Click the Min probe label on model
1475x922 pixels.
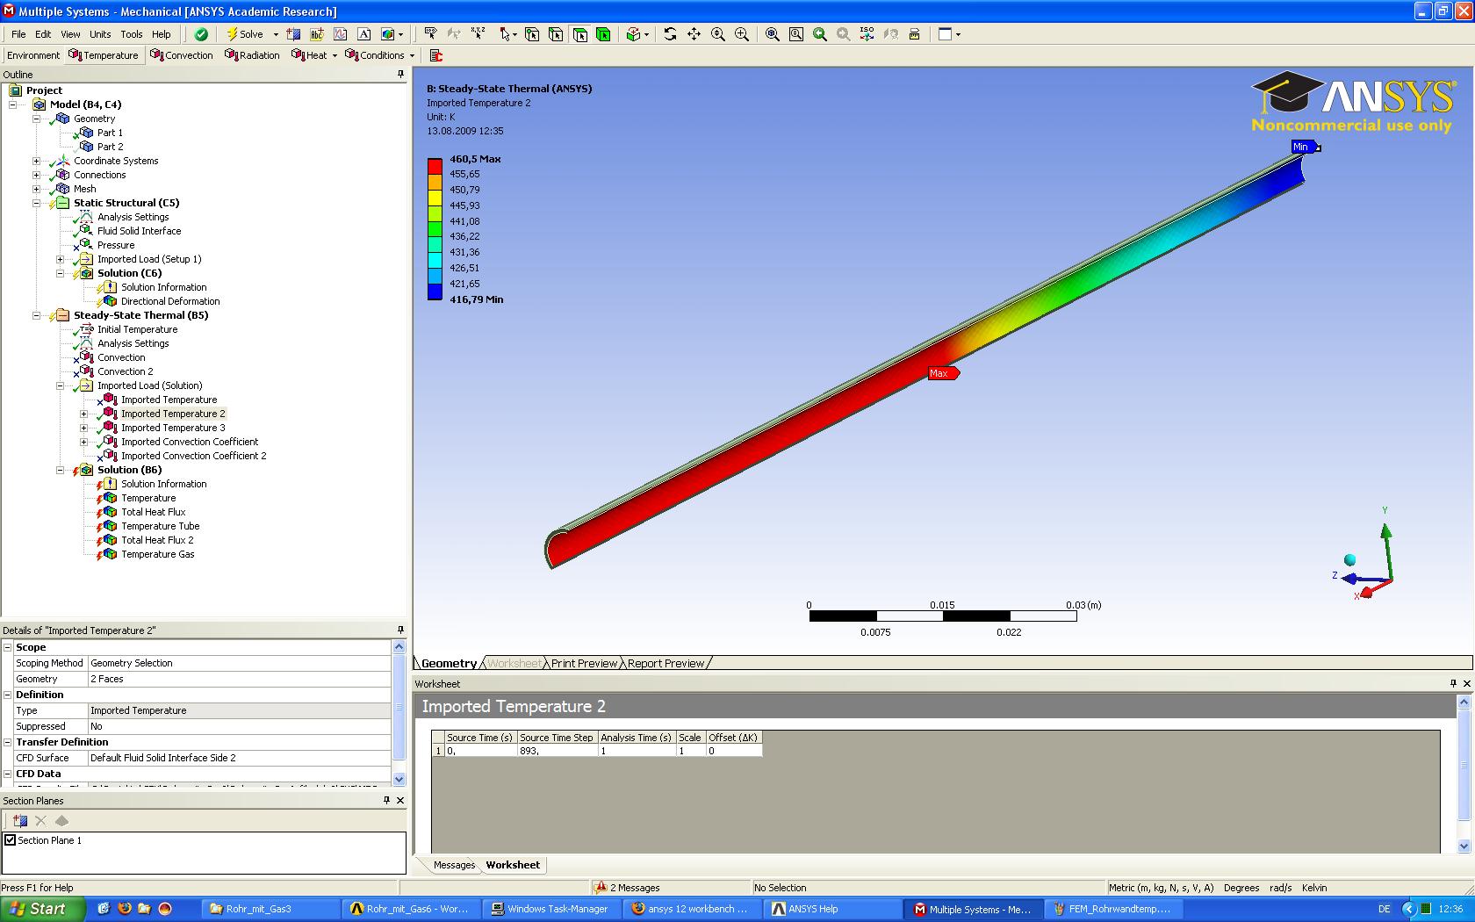(x=1303, y=147)
